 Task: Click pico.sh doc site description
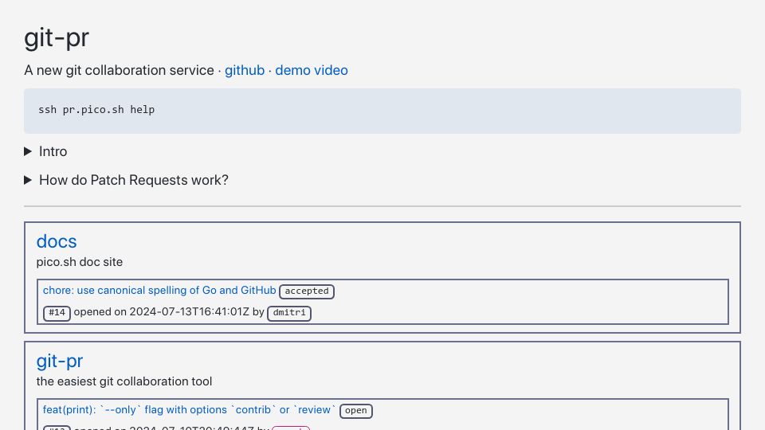tap(80, 262)
